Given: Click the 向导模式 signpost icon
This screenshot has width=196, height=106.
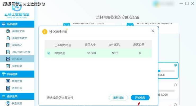Looking at the screenshot, I should point(4,74).
